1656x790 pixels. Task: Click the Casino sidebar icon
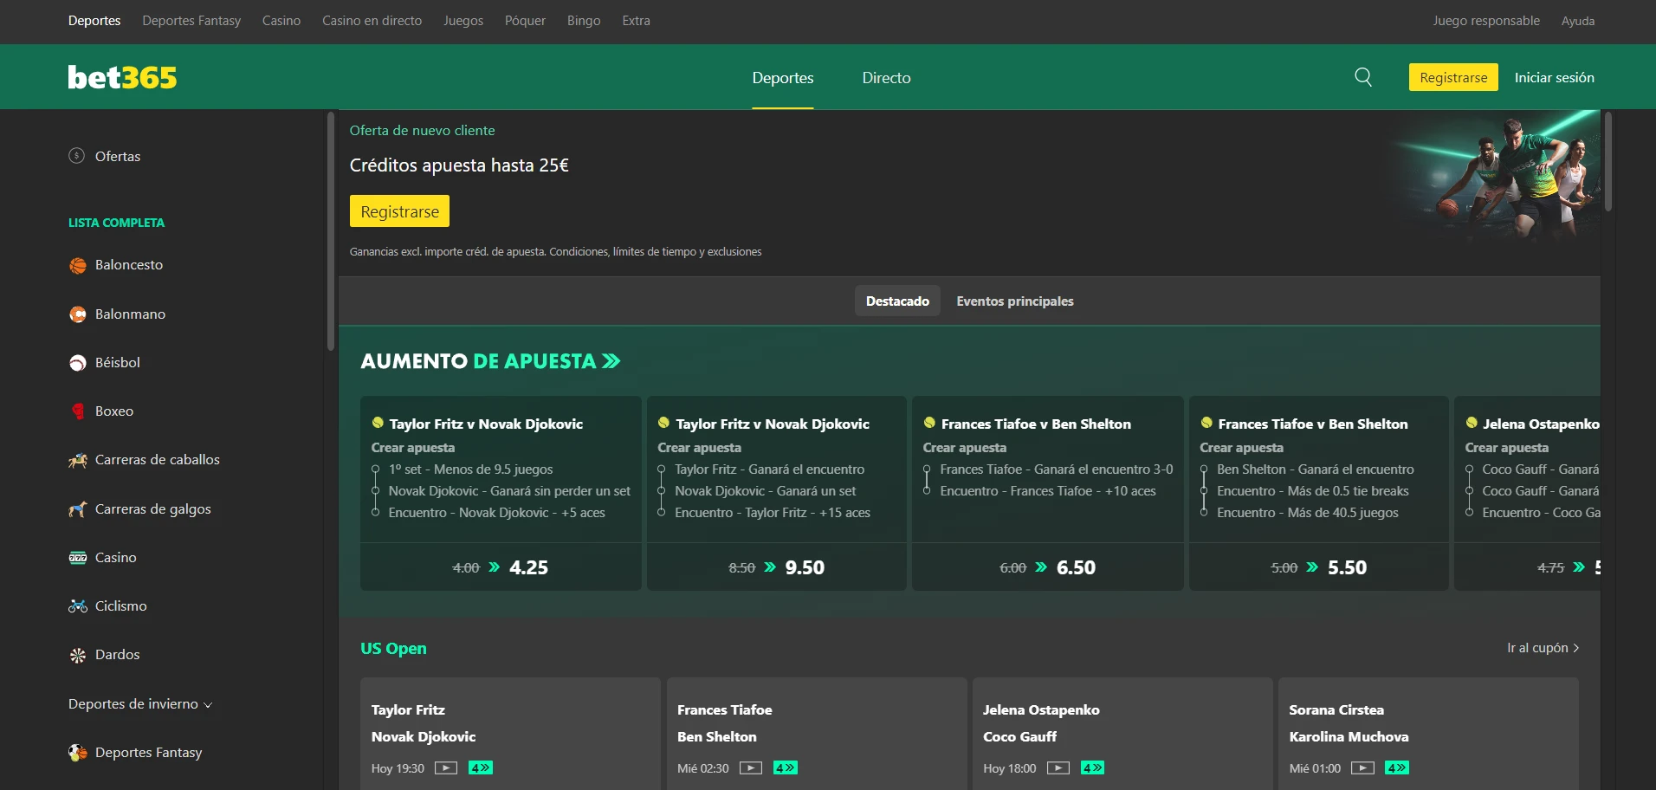point(78,558)
